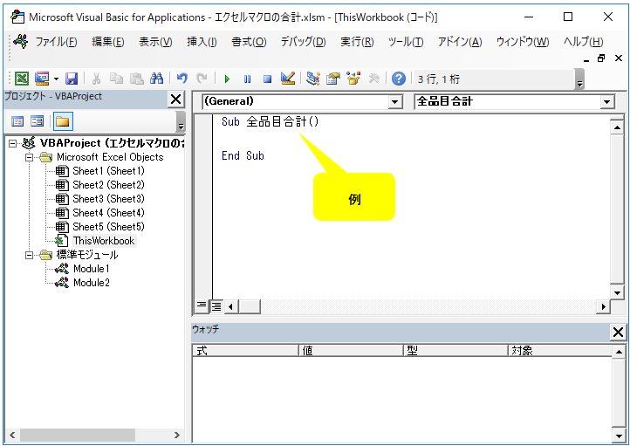Collapse the VBAProject tree node
630x446 pixels.
[13, 143]
